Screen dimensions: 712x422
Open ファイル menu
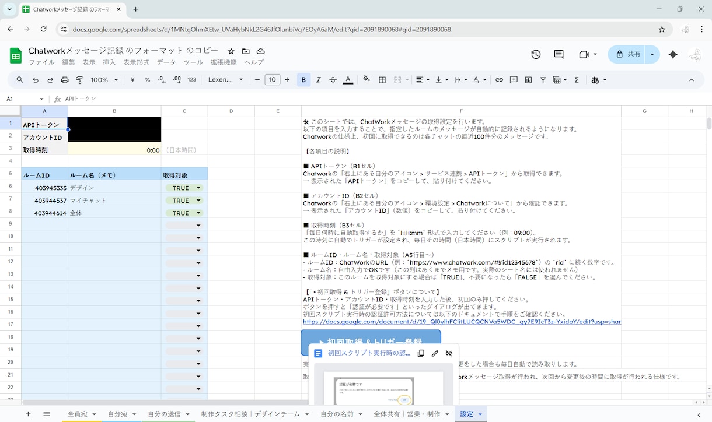point(42,62)
